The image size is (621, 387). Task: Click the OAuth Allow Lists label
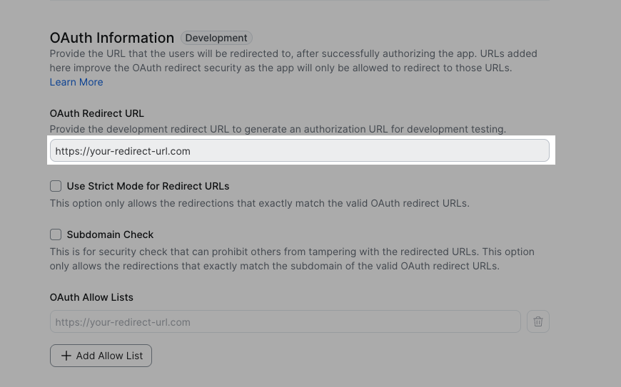(x=91, y=297)
